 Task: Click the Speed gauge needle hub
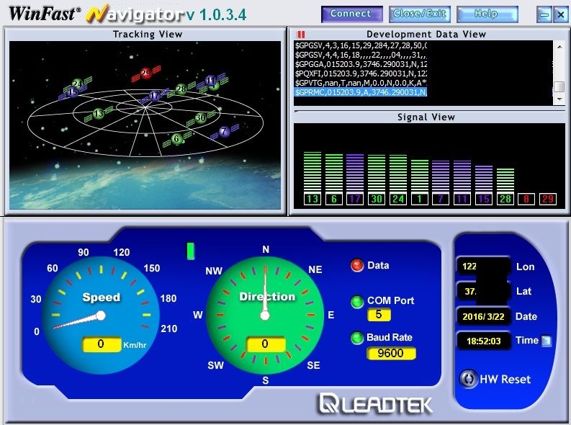pos(101,316)
